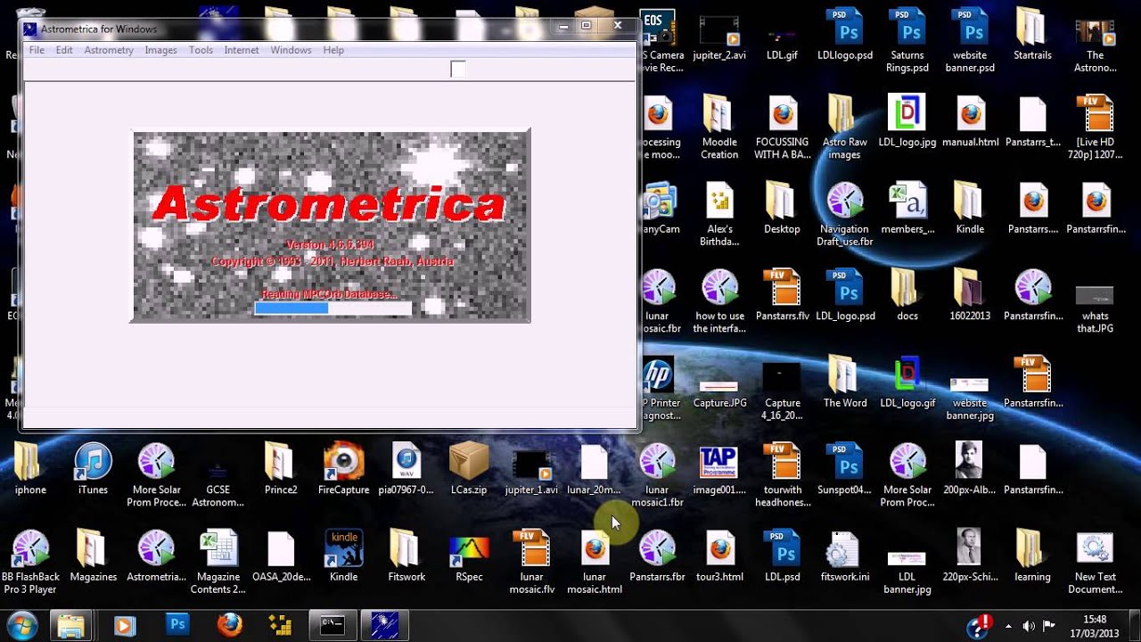Open image001... TAP file

pyautogui.click(x=719, y=470)
